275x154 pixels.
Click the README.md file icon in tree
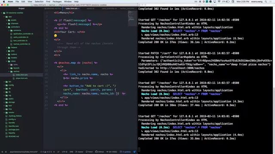click(x=6, y=136)
